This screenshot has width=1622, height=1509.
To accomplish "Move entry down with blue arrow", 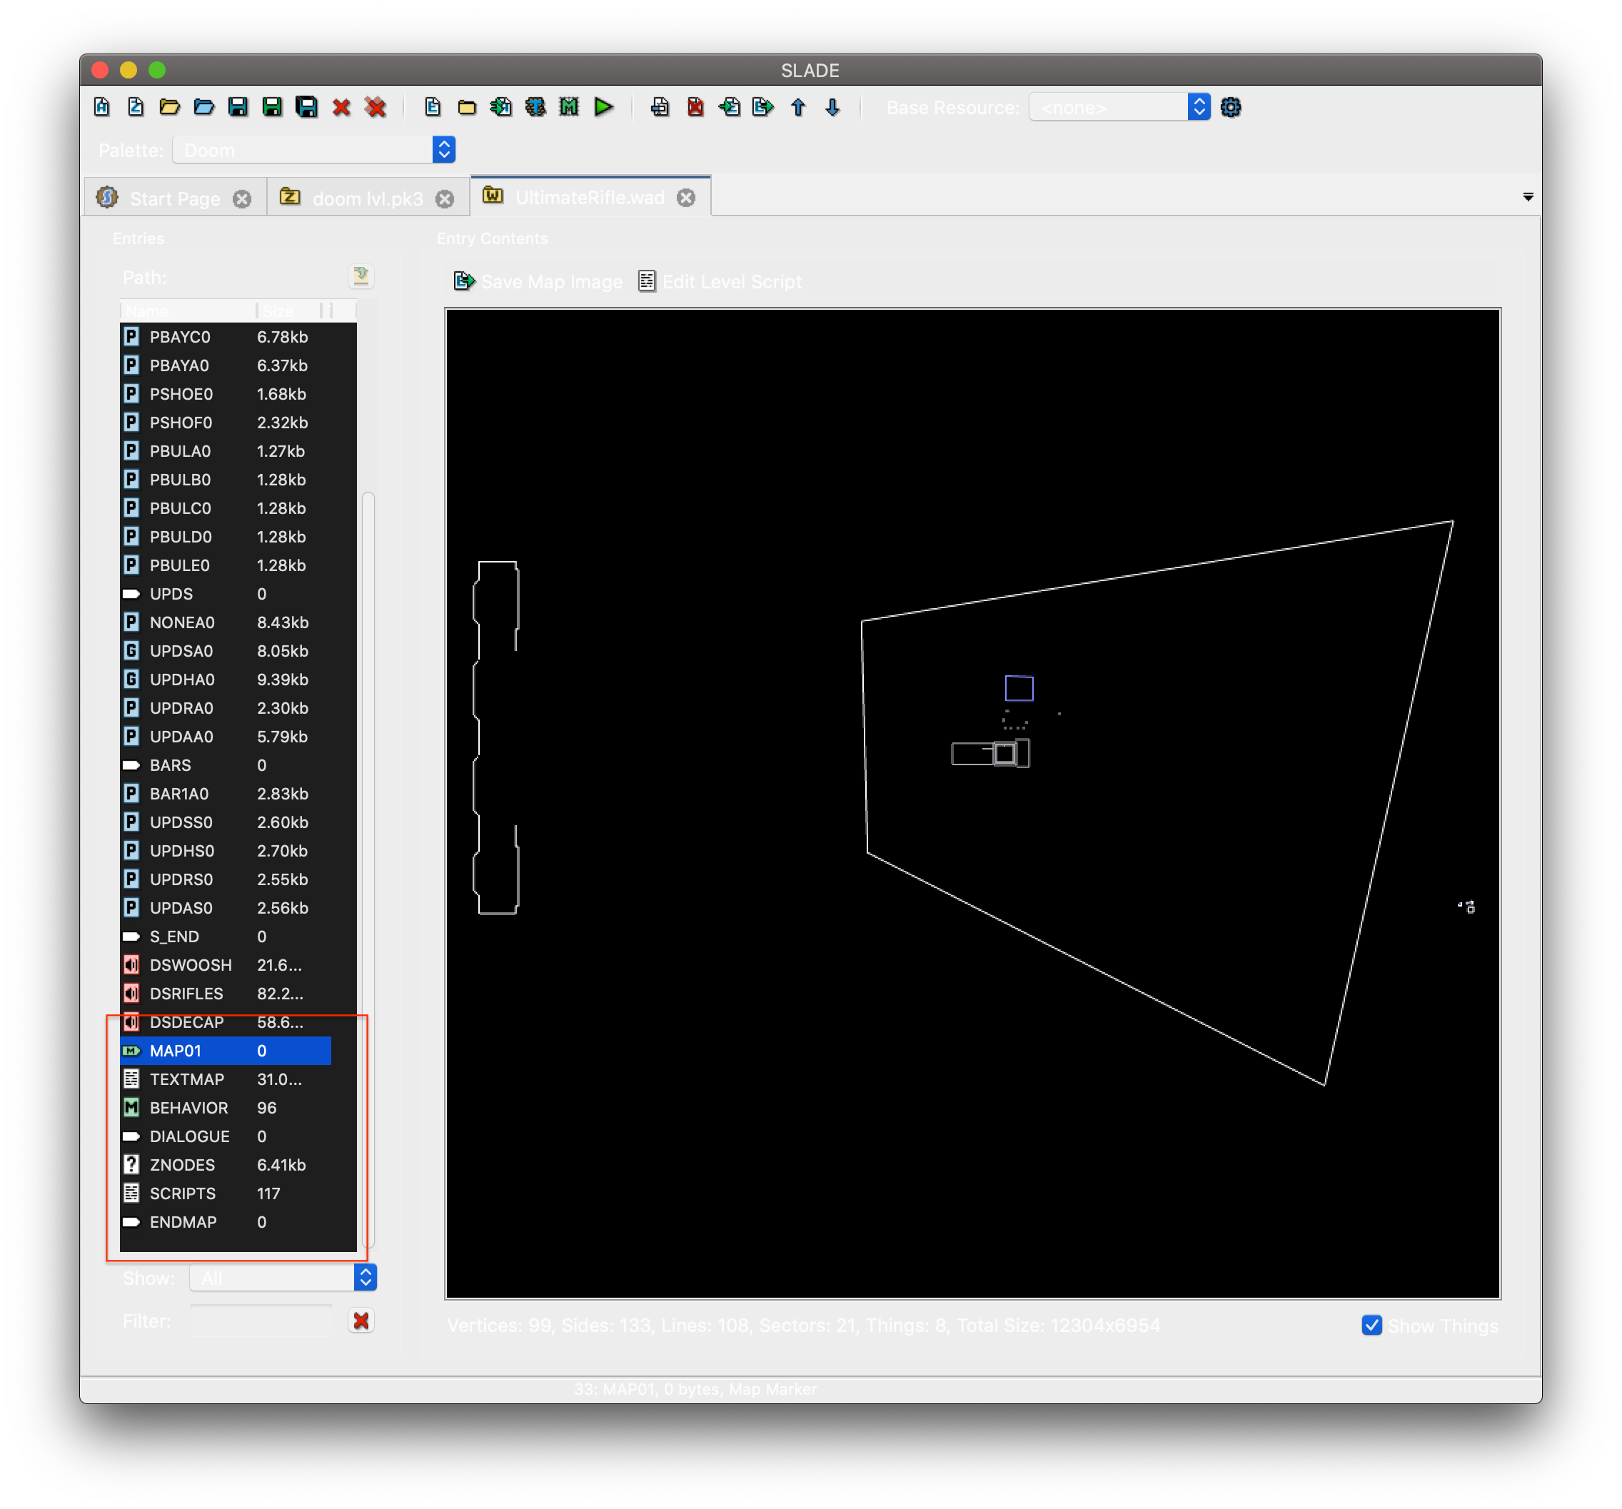I will click(x=832, y=107).
